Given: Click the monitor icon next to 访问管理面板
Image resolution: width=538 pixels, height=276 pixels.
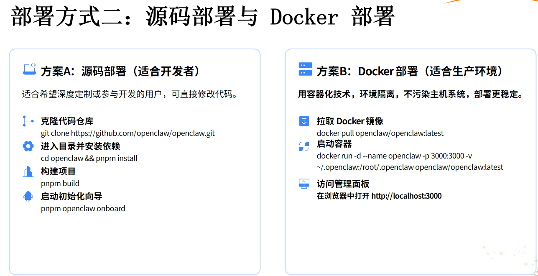Looking at the screenshot, I should pos(304,184).
